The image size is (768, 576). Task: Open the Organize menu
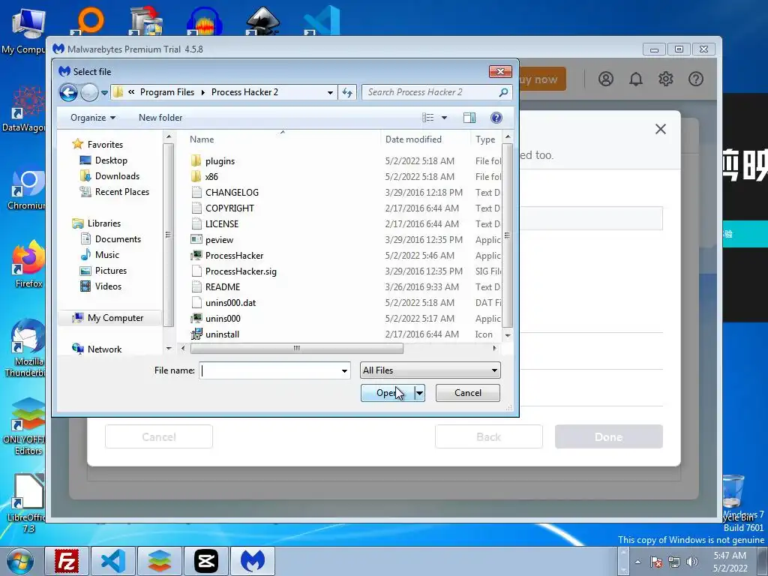(92, 118)
